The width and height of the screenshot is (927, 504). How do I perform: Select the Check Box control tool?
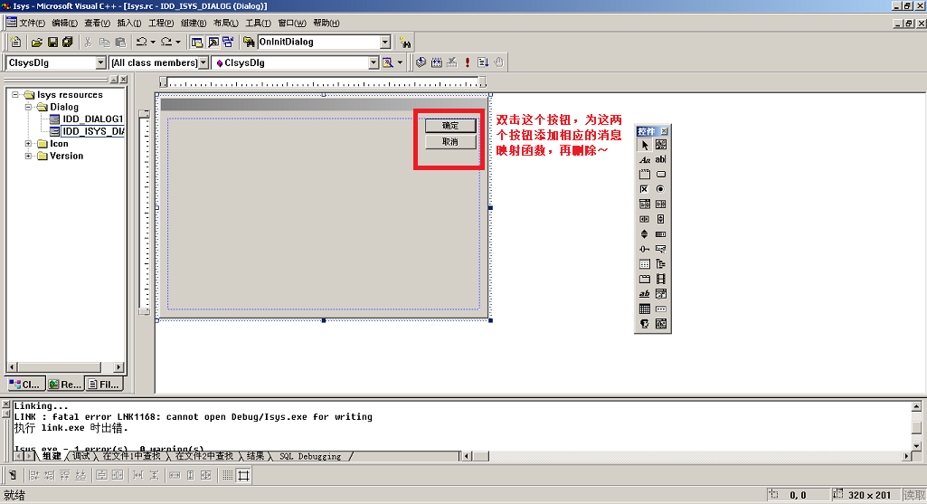coord(645,189)
